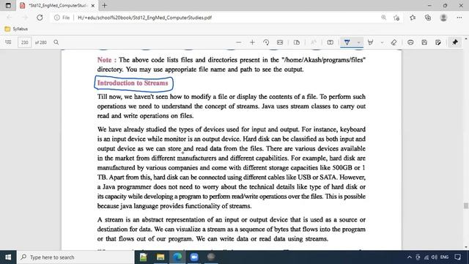The image size is (469, 264).
Task: Open File Explorer from taskbar
Action: [160, 257]
